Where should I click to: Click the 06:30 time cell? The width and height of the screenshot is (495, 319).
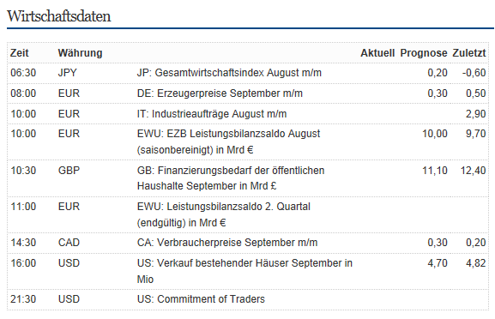pyautogui.click(x=23, y=73)
